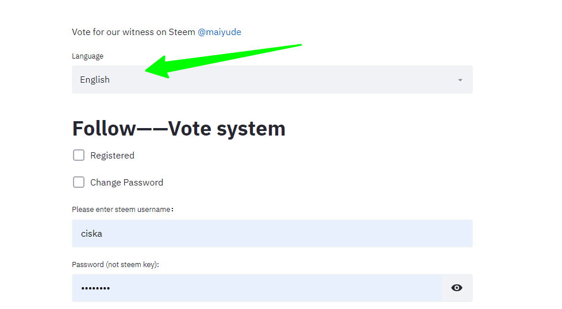562x309 pixels.
Task: Show password with the eye icon
Action: [x=457, y=288]
